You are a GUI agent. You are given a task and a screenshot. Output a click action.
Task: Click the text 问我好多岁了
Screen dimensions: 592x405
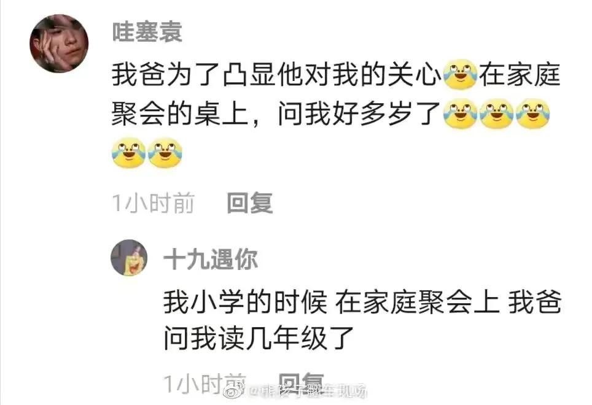[x=359, y=114]
